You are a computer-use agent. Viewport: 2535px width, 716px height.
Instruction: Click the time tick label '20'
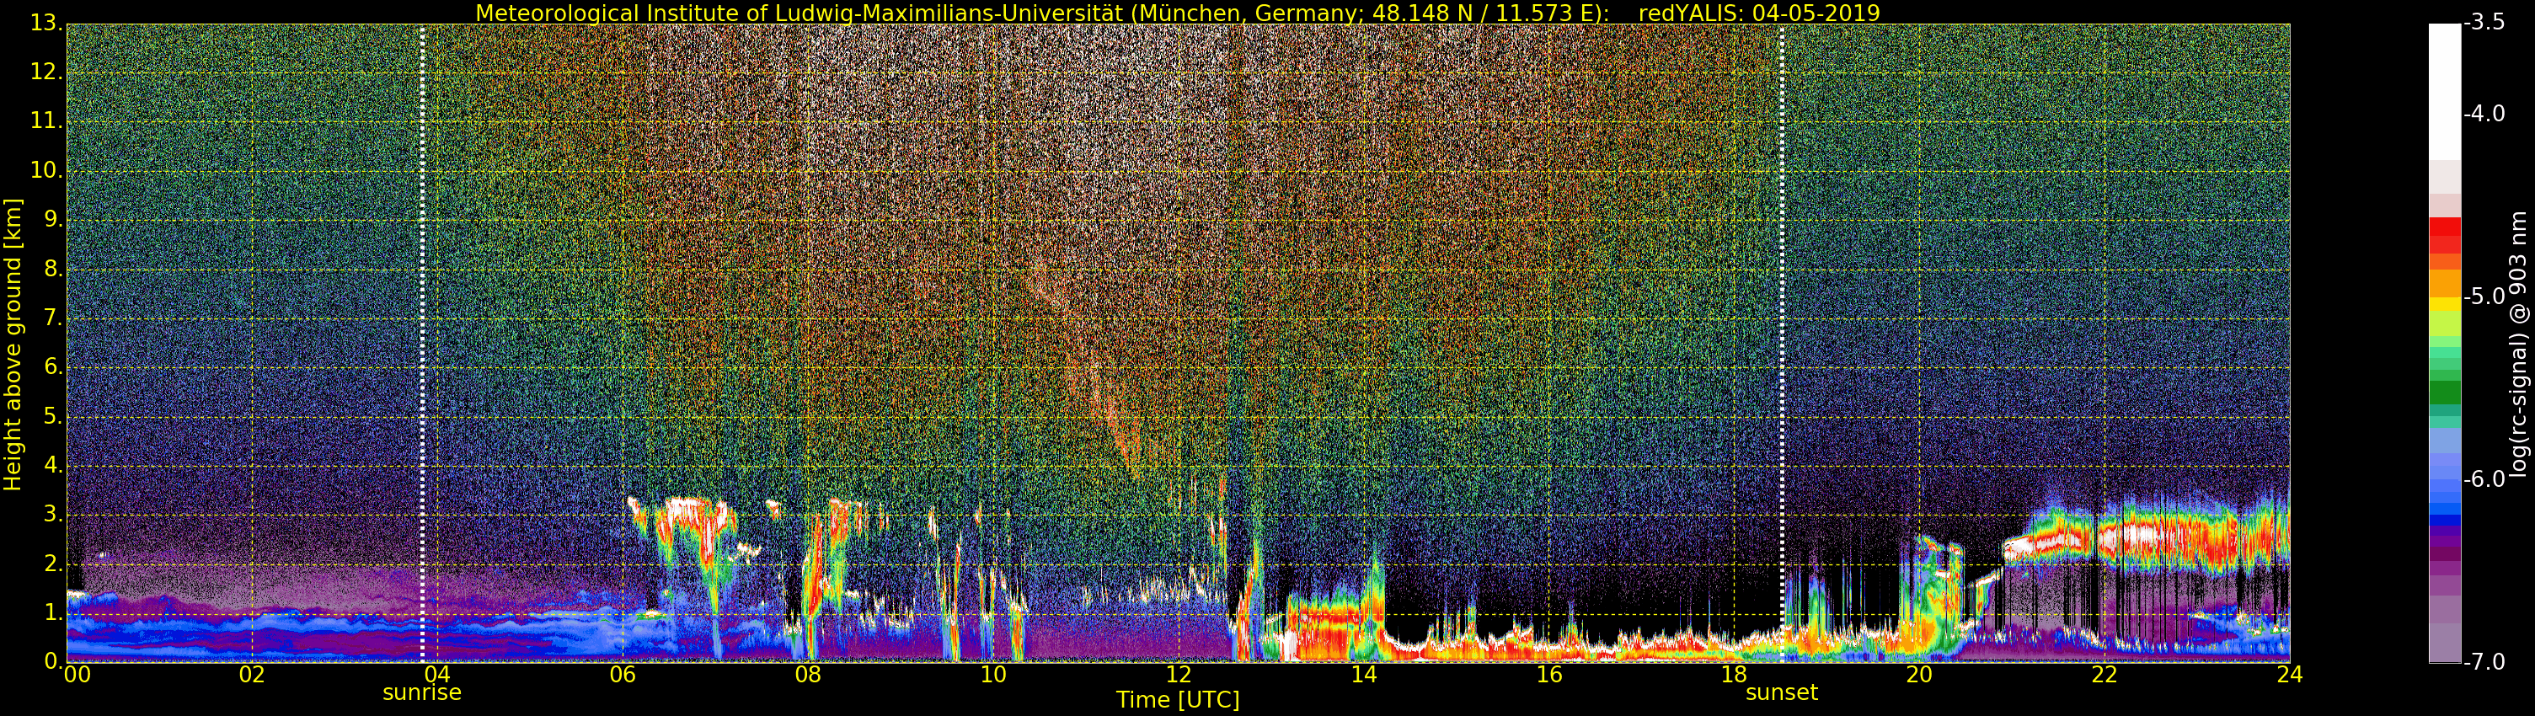[x=1919, y=675]
